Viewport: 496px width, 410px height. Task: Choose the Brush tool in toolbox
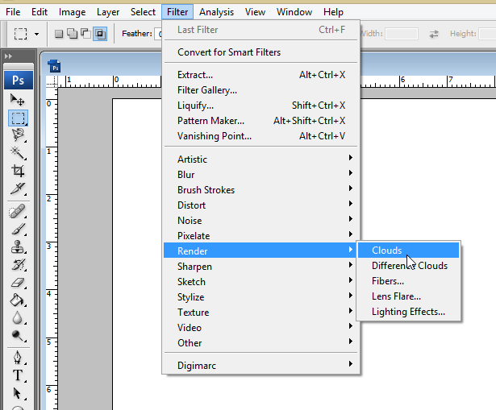[x=17, y=229]
